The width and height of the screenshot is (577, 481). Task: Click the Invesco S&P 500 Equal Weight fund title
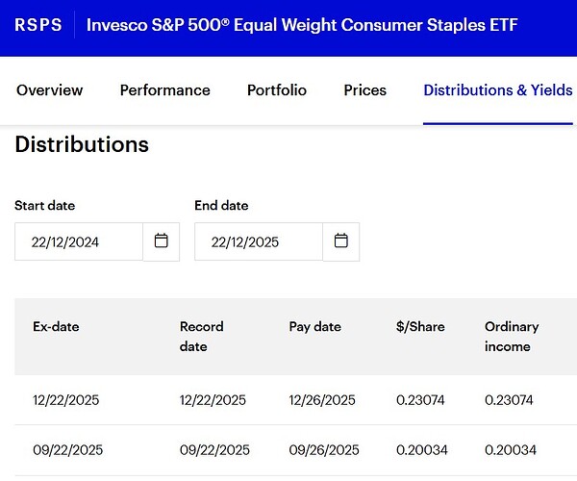tap(302, 25)
